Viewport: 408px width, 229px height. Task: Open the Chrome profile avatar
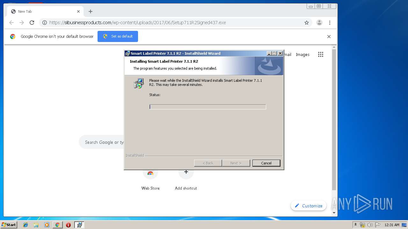pyautogui.click(x=319, y=23)
